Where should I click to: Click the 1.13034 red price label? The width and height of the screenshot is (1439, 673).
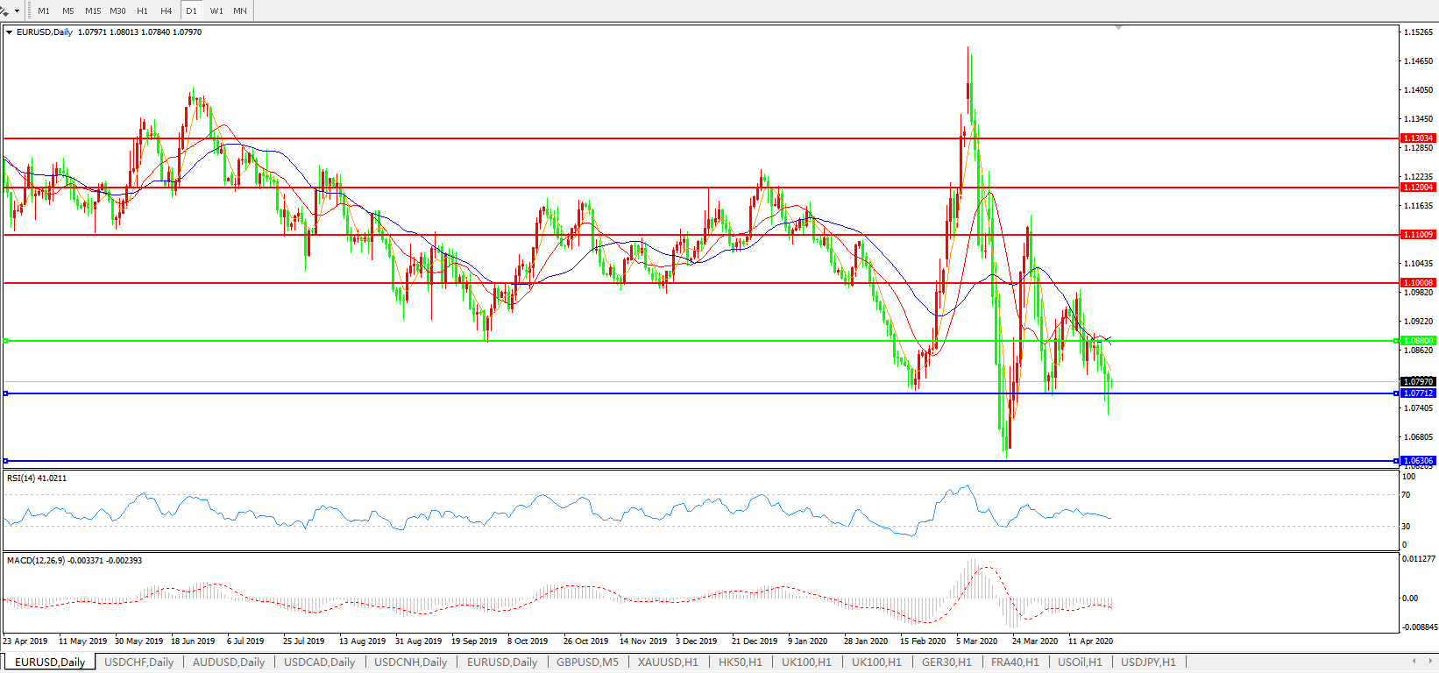[x=1418, y=138]
